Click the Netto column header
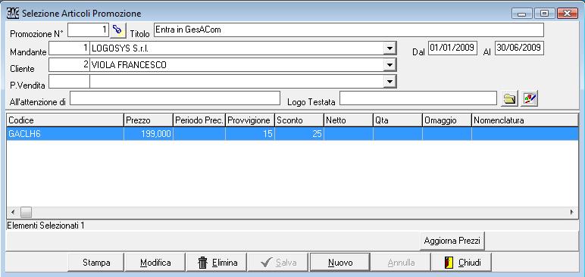Screen dimensions: 585x277 coord(349,120)
